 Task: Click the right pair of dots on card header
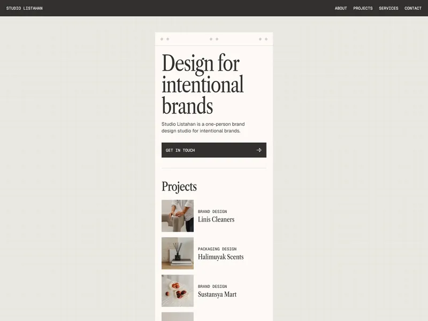point(263,39)
